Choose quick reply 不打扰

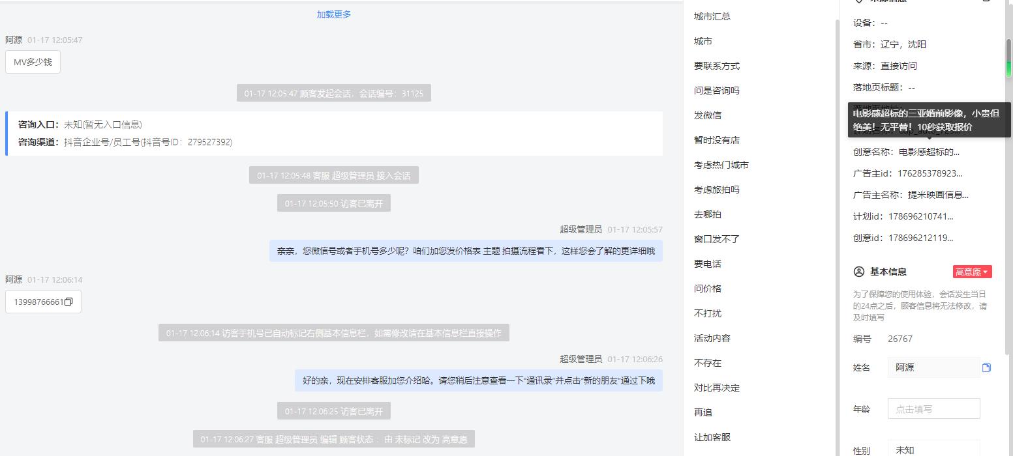click(708, 313)
